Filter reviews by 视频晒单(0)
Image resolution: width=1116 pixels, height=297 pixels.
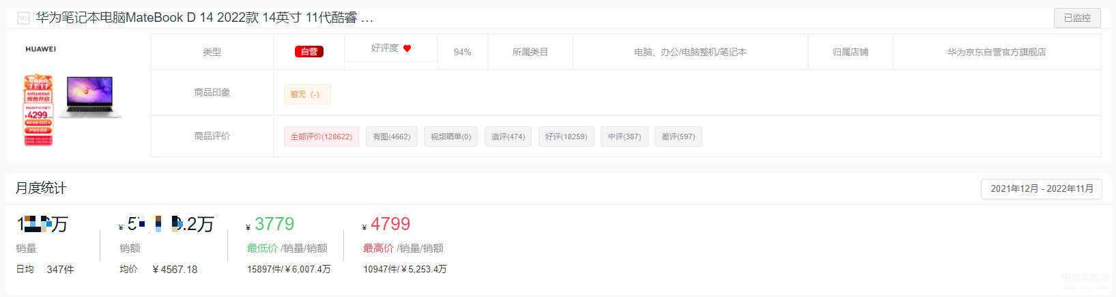[x=451, y=137]
